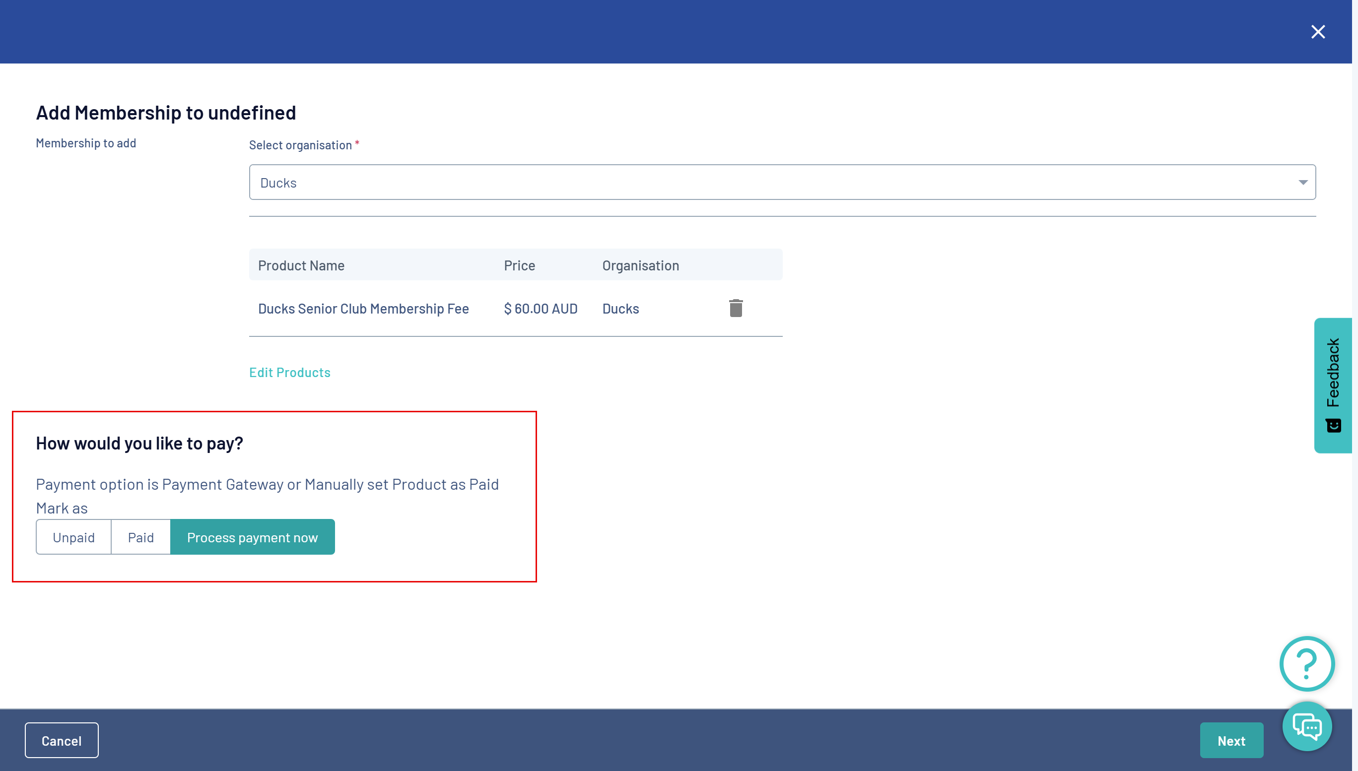Delete the Ducks Senior Club Membership product
The height and width of the screenshot is (771, 1358).
[x=736, y=308]
